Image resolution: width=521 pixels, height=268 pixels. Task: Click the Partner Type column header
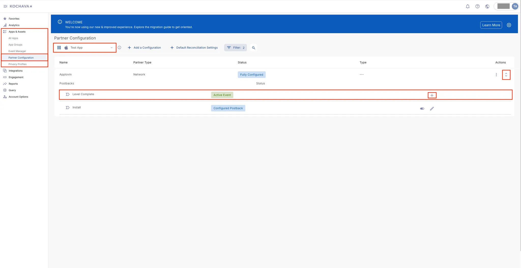click(142, 62)
